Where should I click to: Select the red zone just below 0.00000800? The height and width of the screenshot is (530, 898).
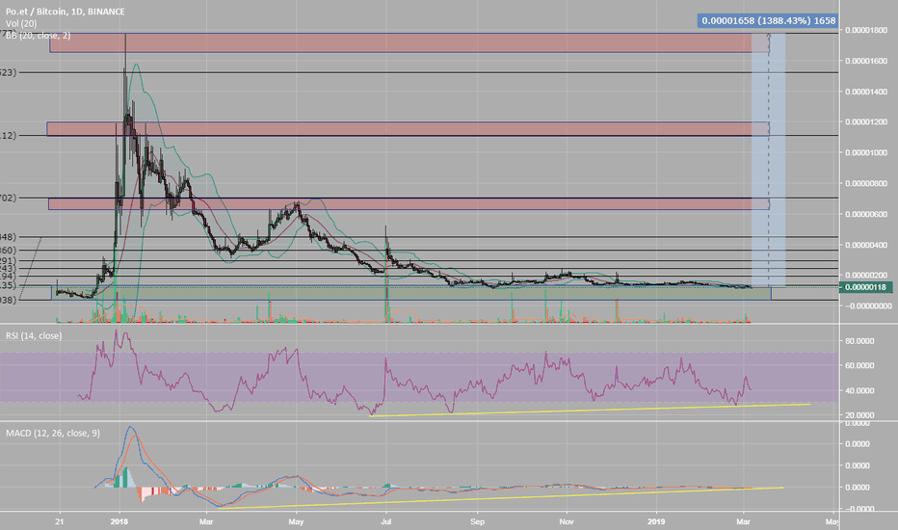coord(409,203)
